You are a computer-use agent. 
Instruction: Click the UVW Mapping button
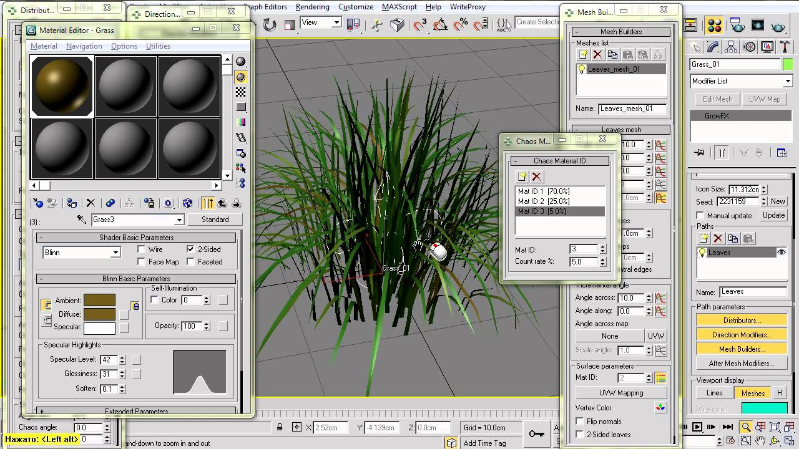coord(620,393)
